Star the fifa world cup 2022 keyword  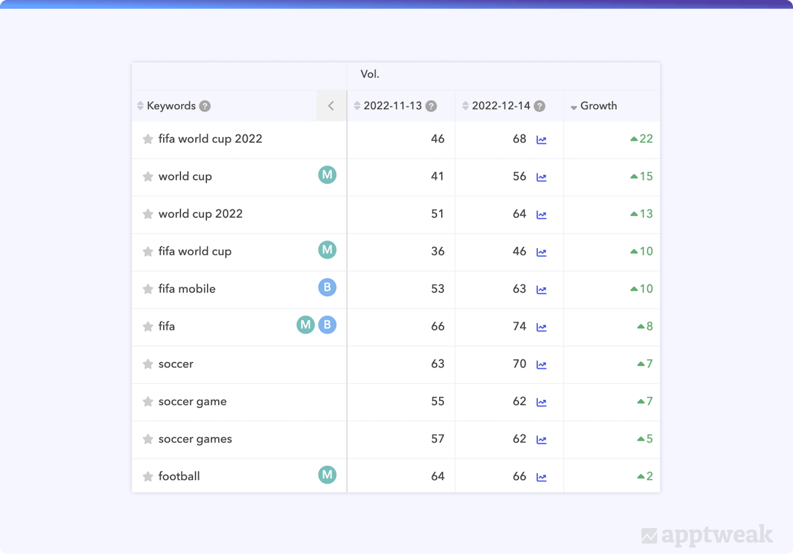[148, 139]
